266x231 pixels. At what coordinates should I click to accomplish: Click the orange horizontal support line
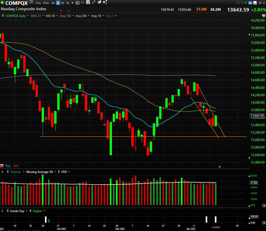pos(143,137)
